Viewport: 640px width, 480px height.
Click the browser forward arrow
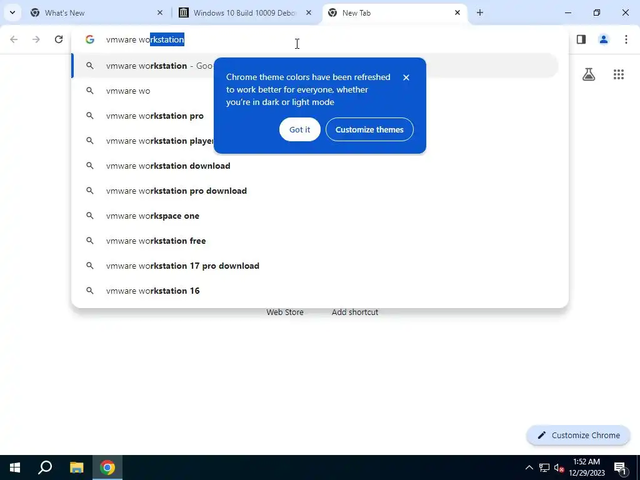coord(36,39)
